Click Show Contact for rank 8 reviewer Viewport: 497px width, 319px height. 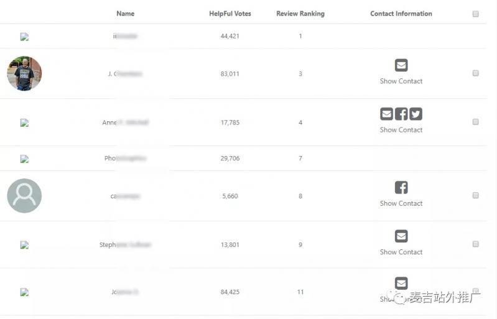pos(401,203)
